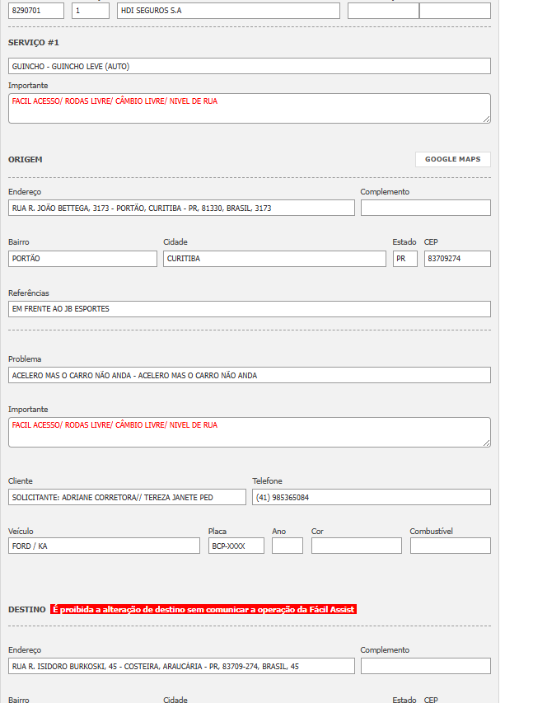
Task: Click the Referências field
Action: point(249,309)
